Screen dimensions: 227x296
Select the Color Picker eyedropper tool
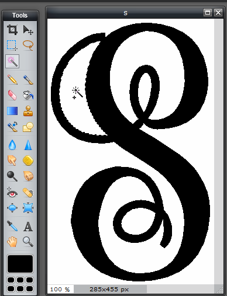[12, 226]
